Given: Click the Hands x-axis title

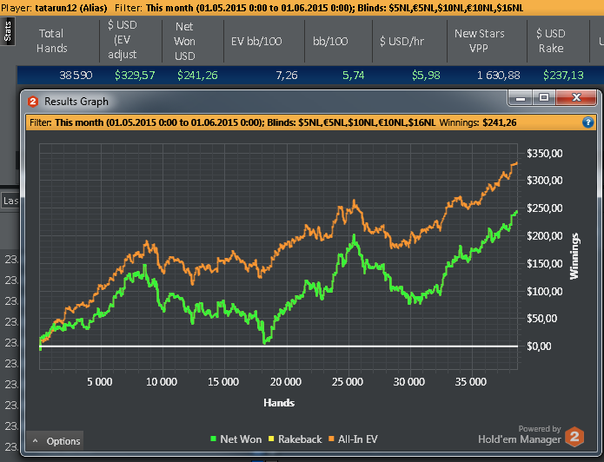Looking at the screenshot, I should [279, 403].
